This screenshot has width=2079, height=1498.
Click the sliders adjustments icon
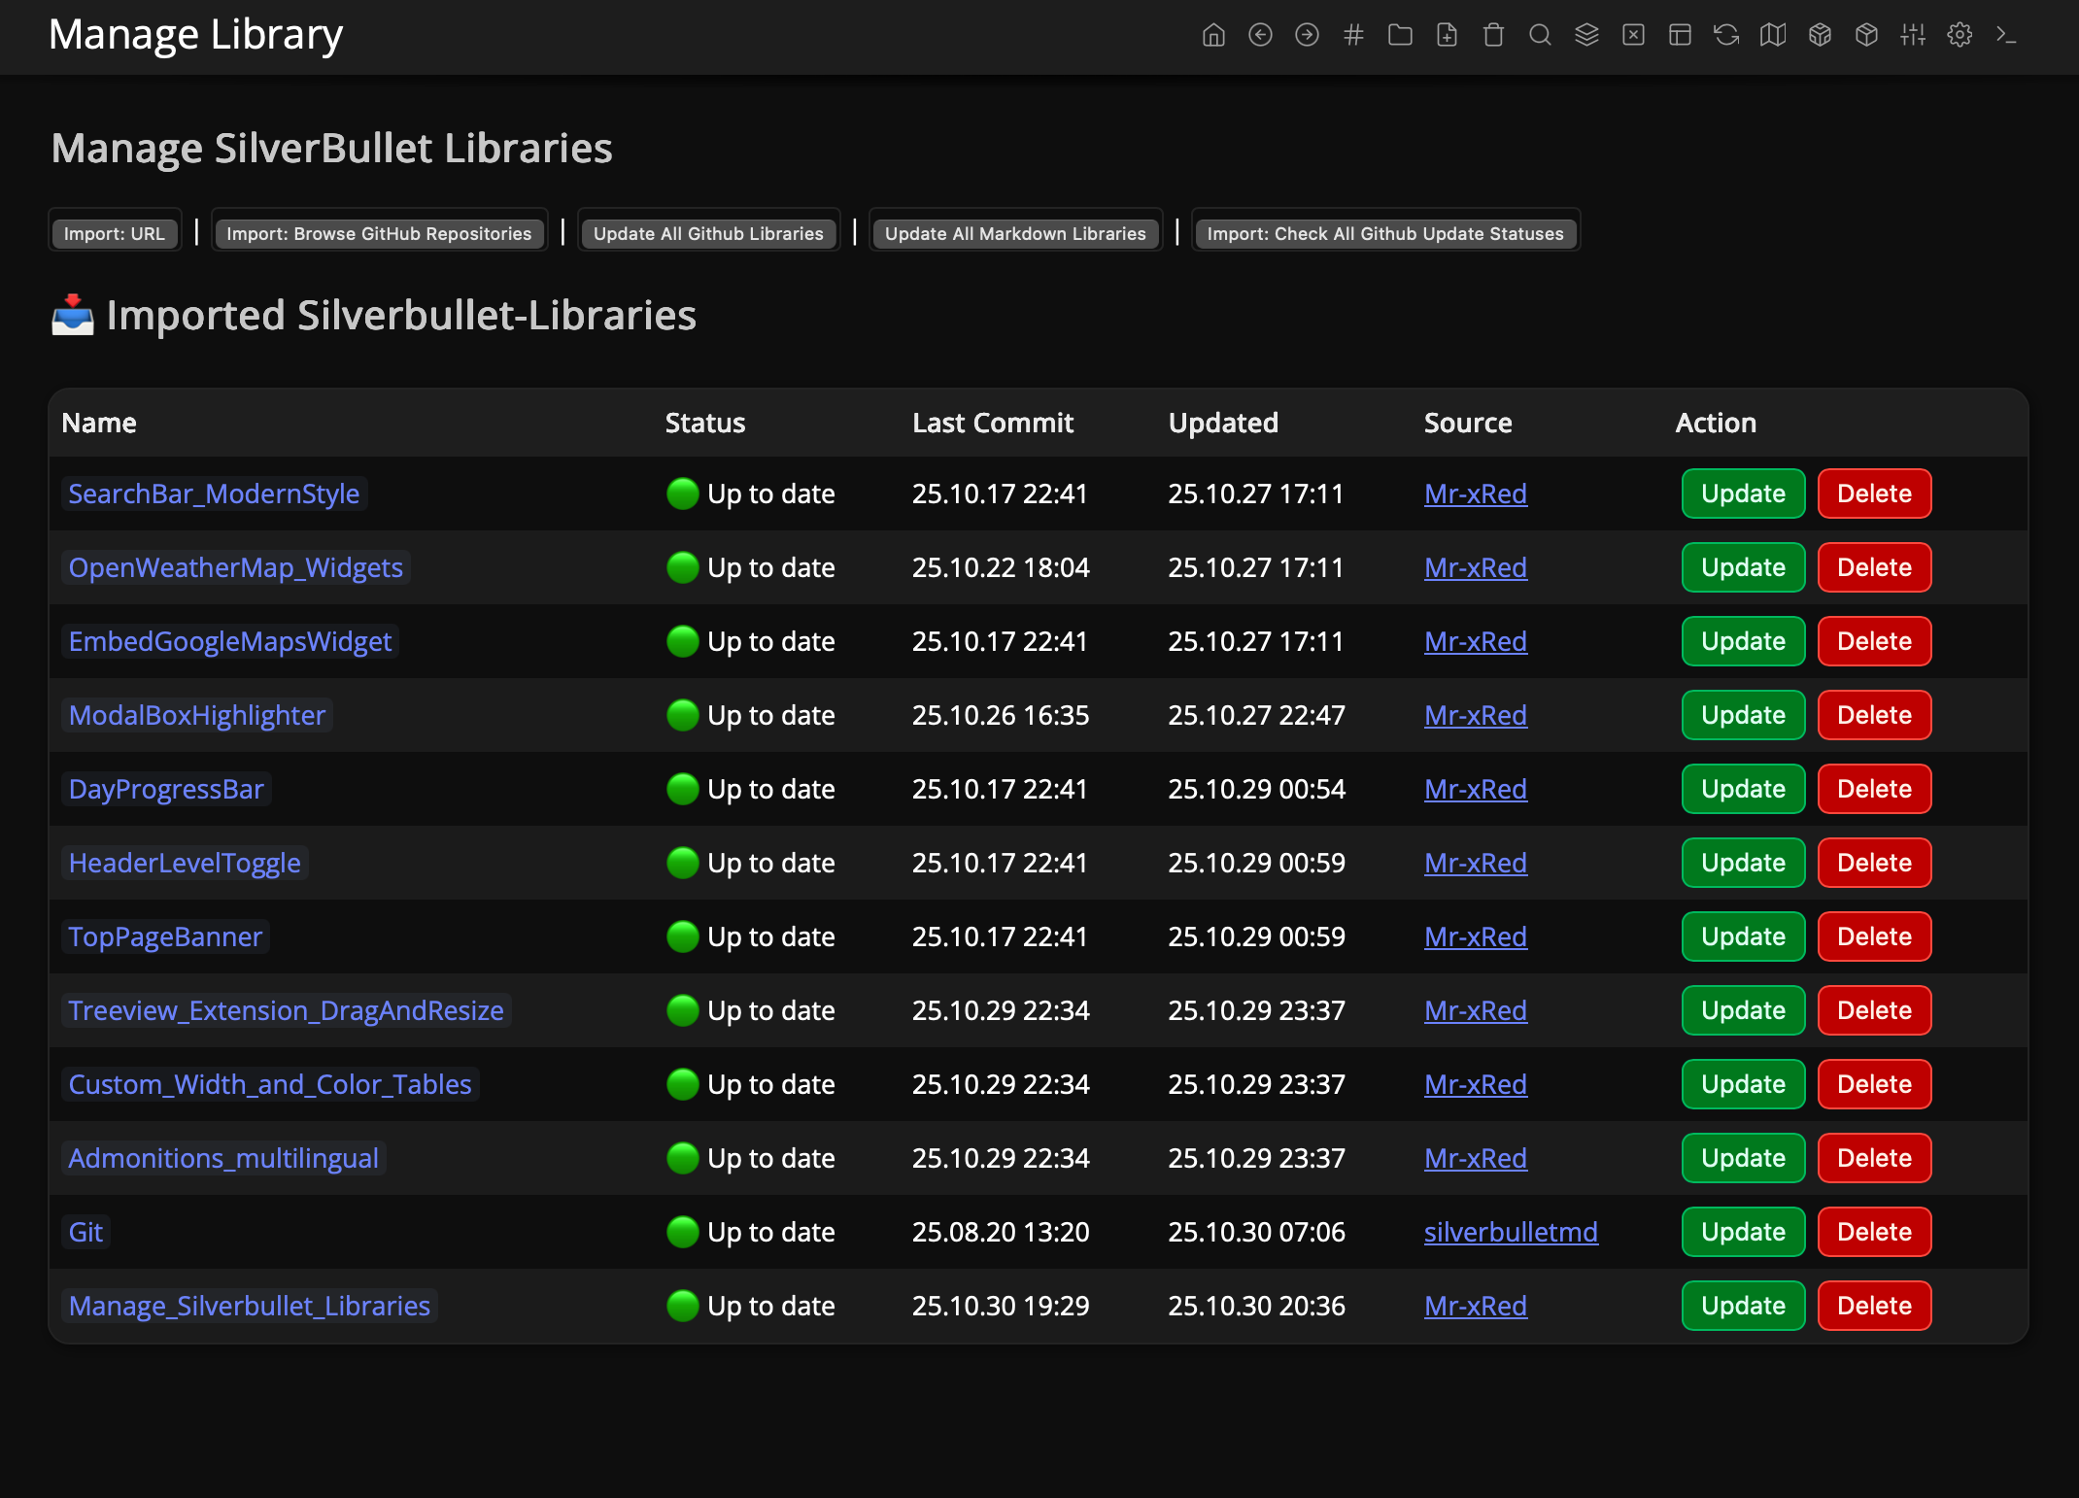[x=1913, y=36]
